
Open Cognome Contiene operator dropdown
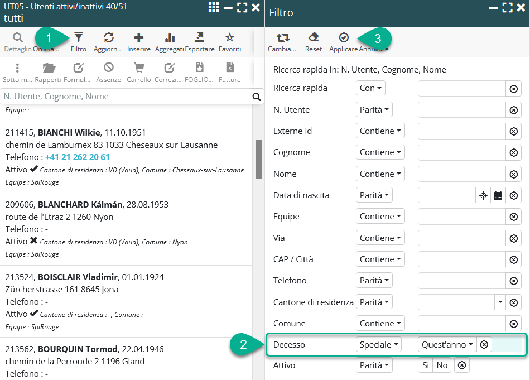pyautogui.click(x=380, y=152)
